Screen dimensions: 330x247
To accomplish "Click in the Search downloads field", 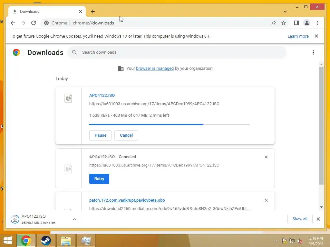I will pyautogui.click(x=177, y=52).
